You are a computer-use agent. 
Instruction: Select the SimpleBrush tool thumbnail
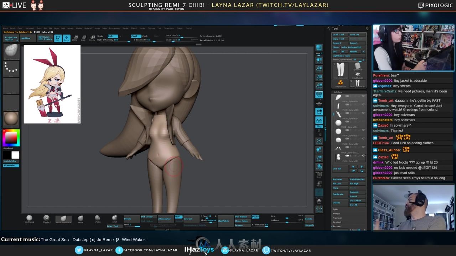tap(340, 83)
